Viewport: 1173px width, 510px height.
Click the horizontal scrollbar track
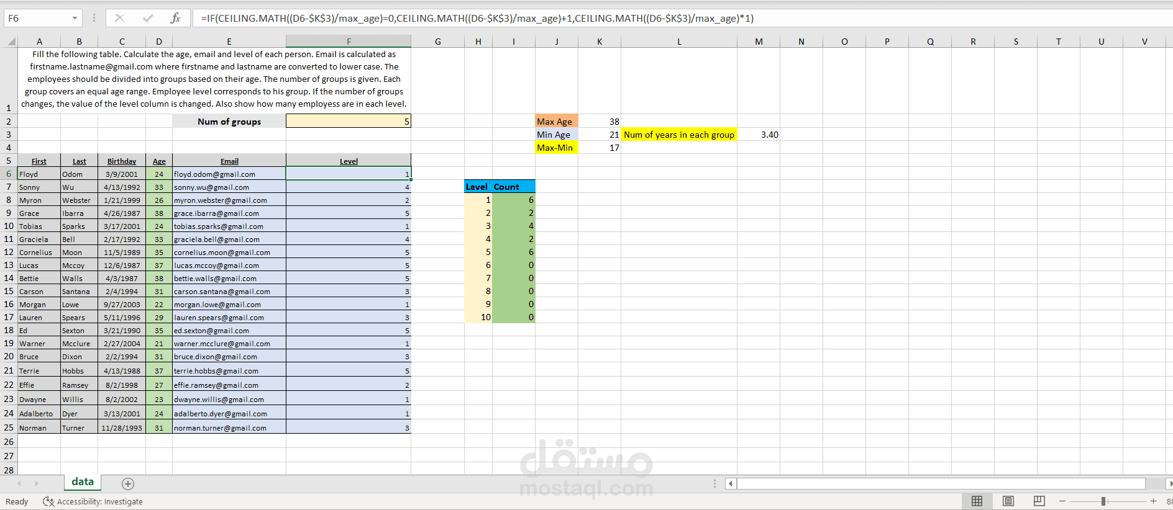pyautogui.click(x=941, y=483)
